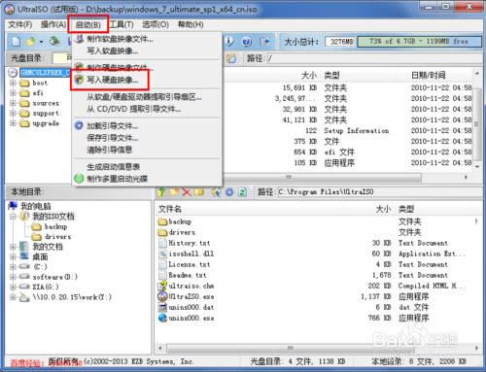Expand the software(D:) drive node
The image size is (486, 372).
(13, 277)
